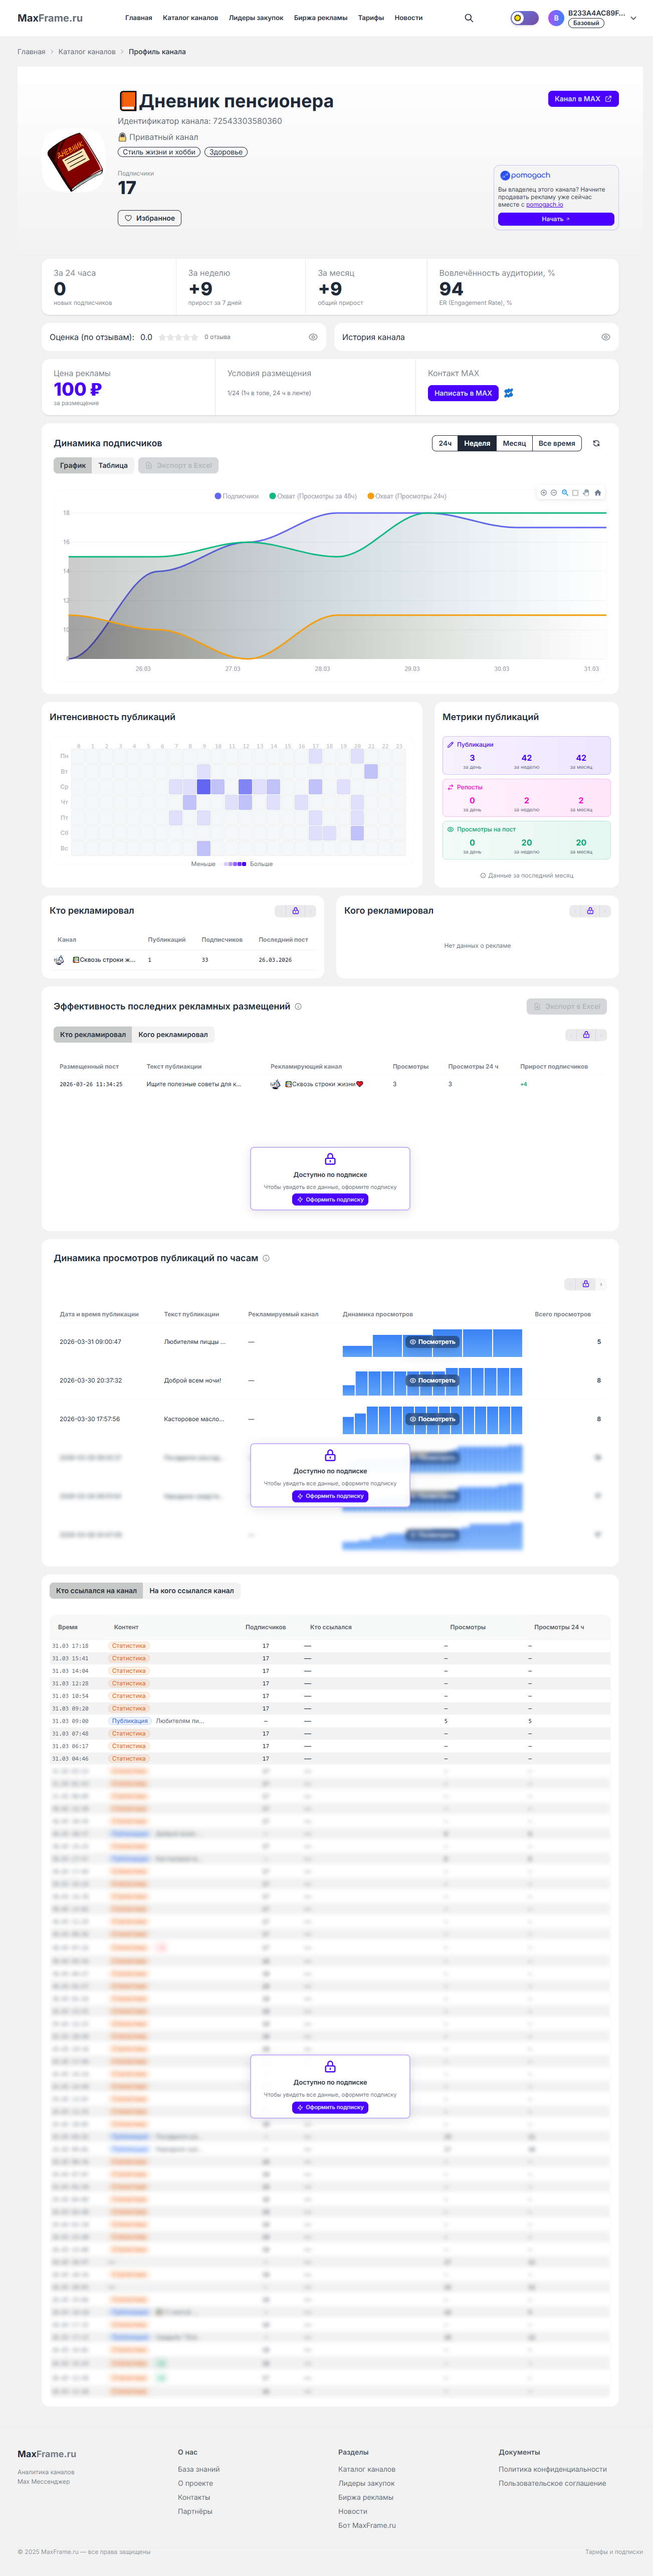Image resolution: width=653 pixels, height=2576 pixels.
Task: Click Оформить подписку in hourly views section
Action: click(x=330, y=1497)
